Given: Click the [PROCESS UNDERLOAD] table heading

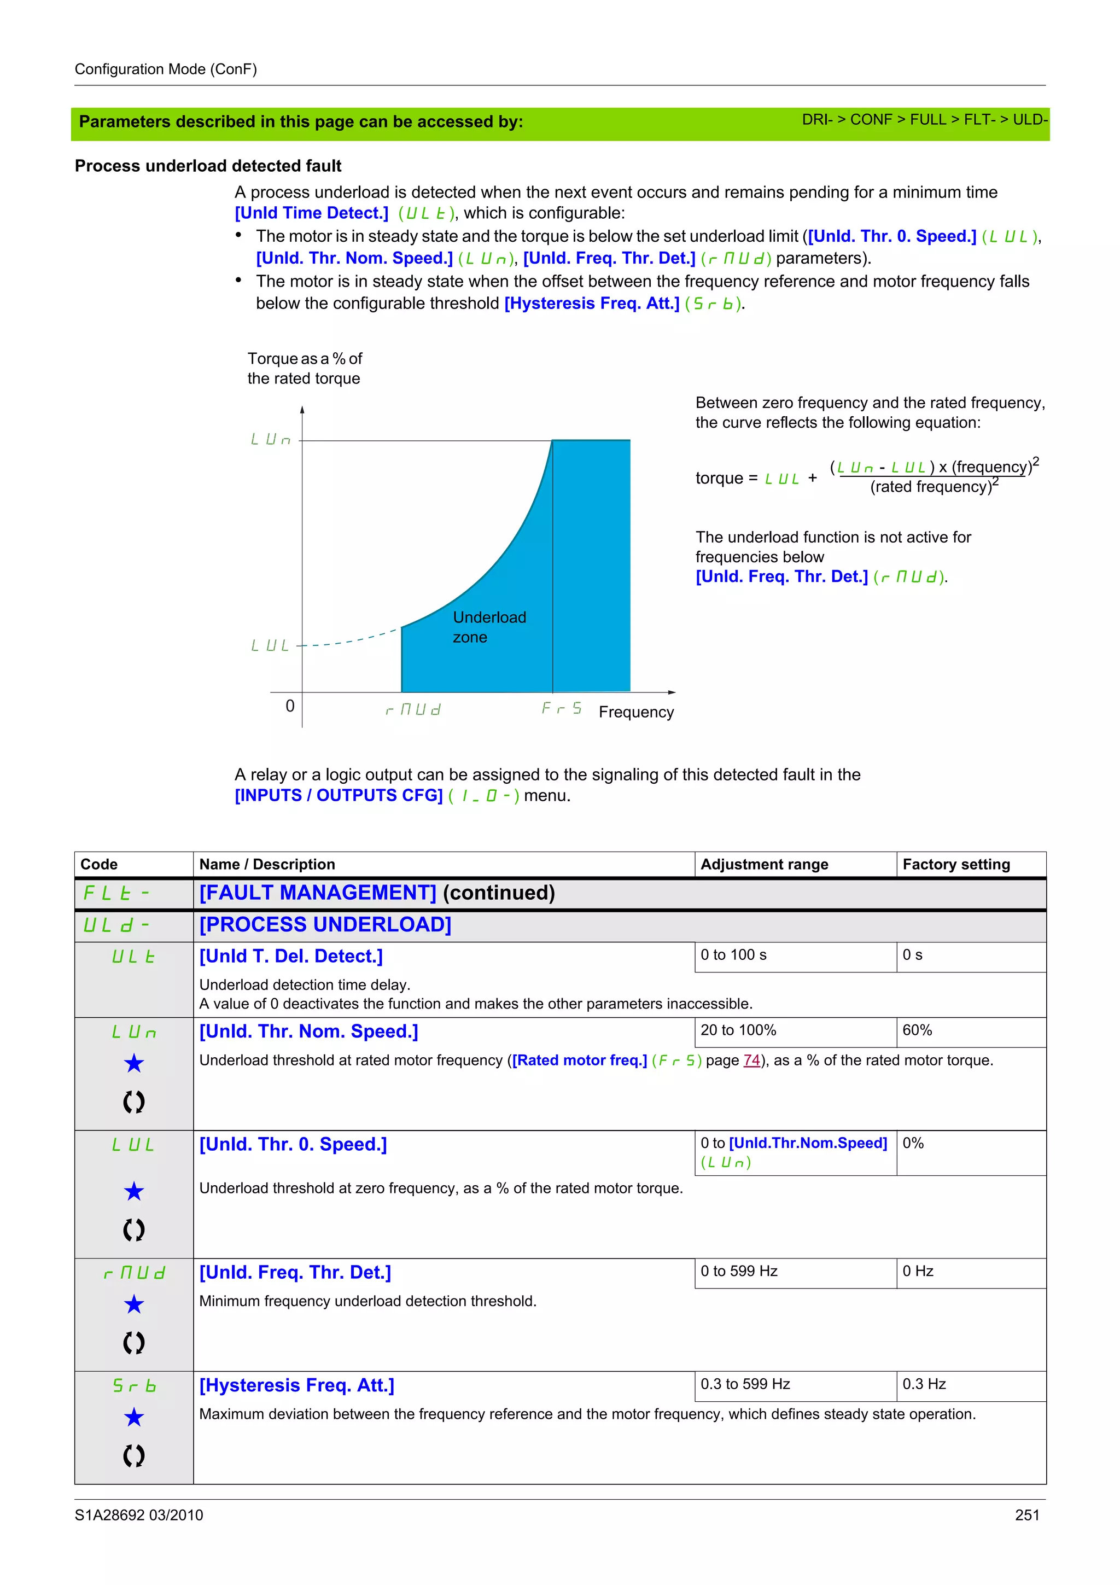Looking at the screenshot, I should coord(325,924).
